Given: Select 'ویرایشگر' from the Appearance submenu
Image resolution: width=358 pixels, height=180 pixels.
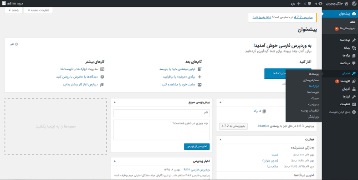Looking at the screenshot, I should tap(313, 117).
